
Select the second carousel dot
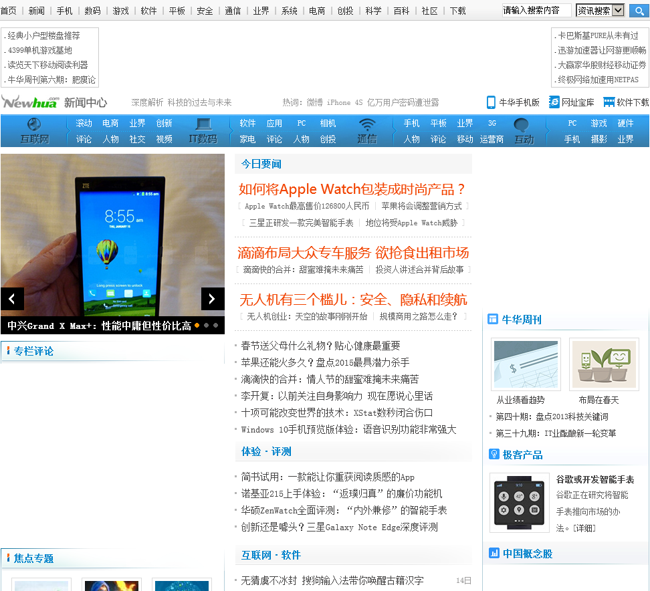pyautogui.click(x=207, y=326)
